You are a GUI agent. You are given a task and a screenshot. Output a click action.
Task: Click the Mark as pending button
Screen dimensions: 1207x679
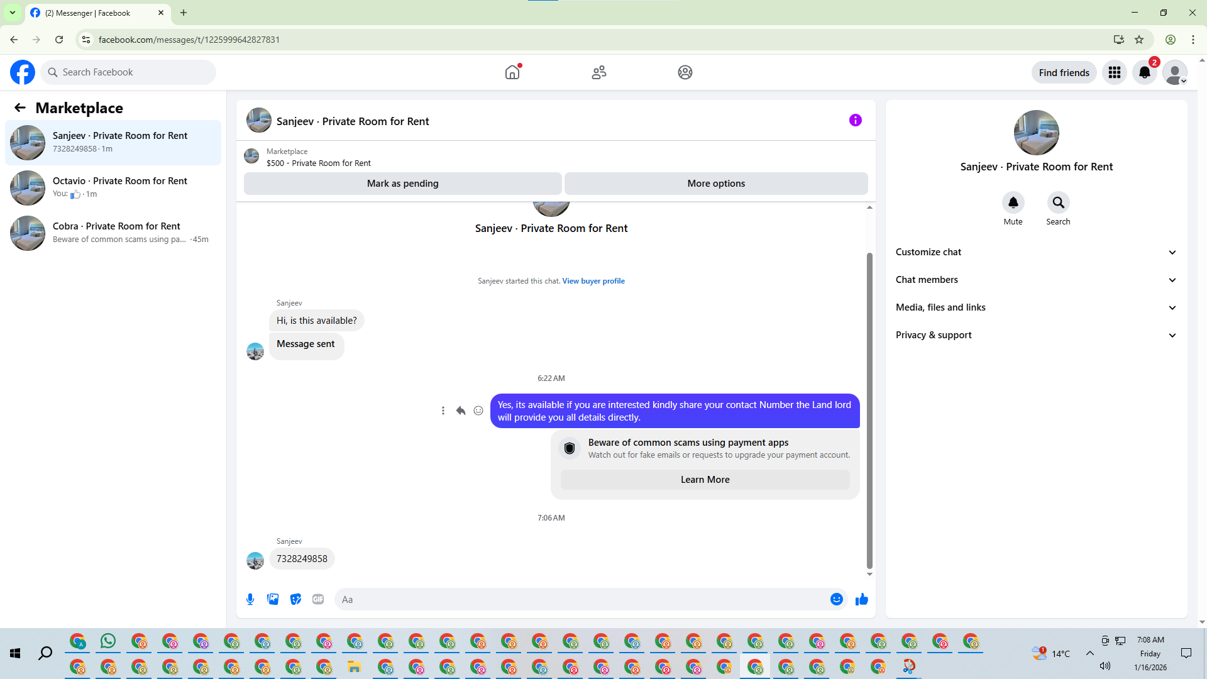point(402,184)
